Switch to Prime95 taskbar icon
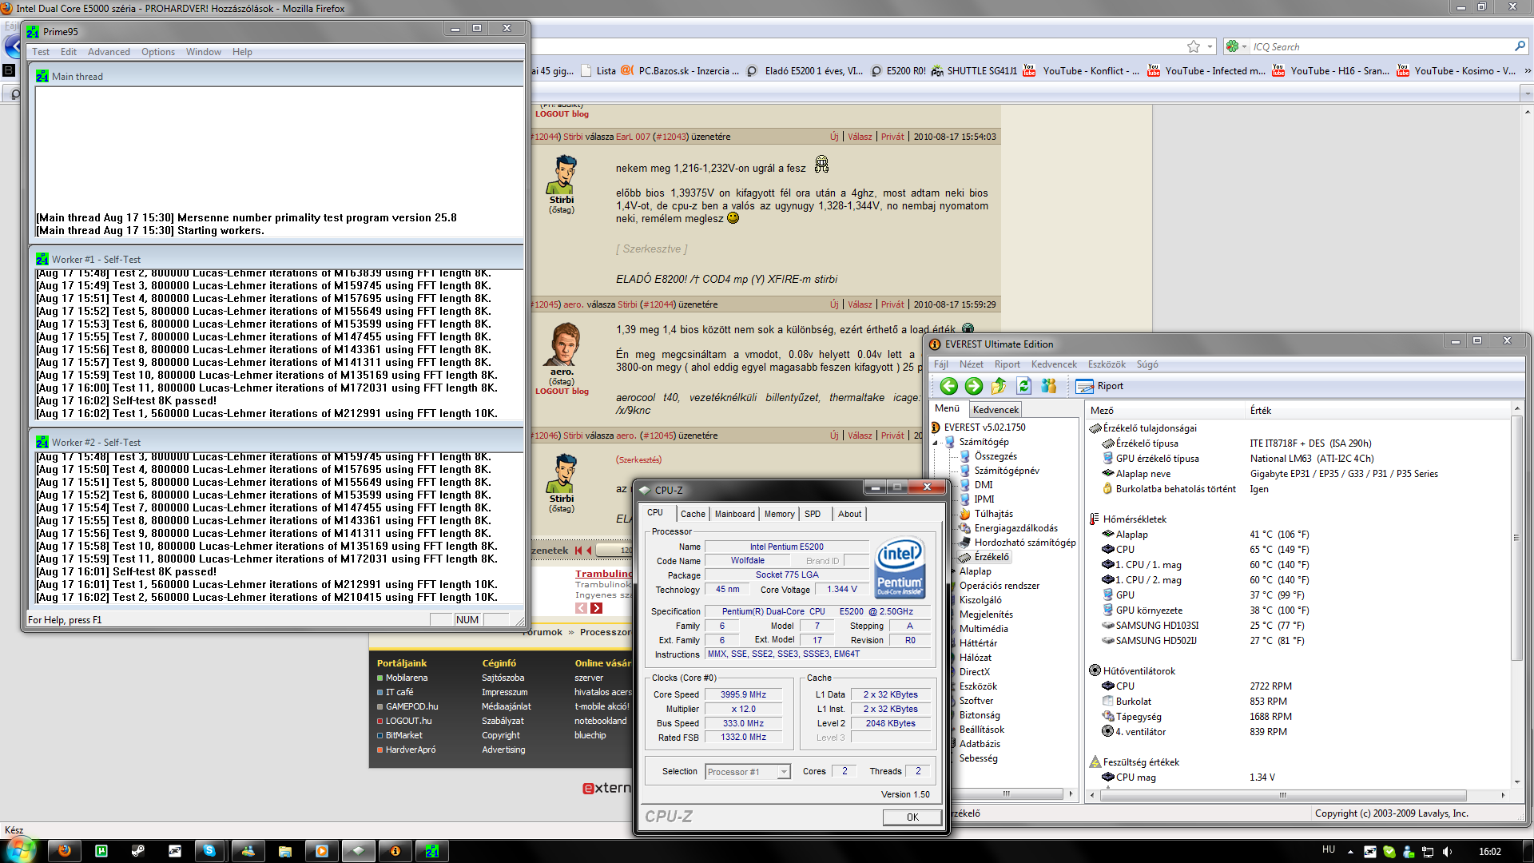The width and height of the screenshot is (1534, 863). point(432,851)
